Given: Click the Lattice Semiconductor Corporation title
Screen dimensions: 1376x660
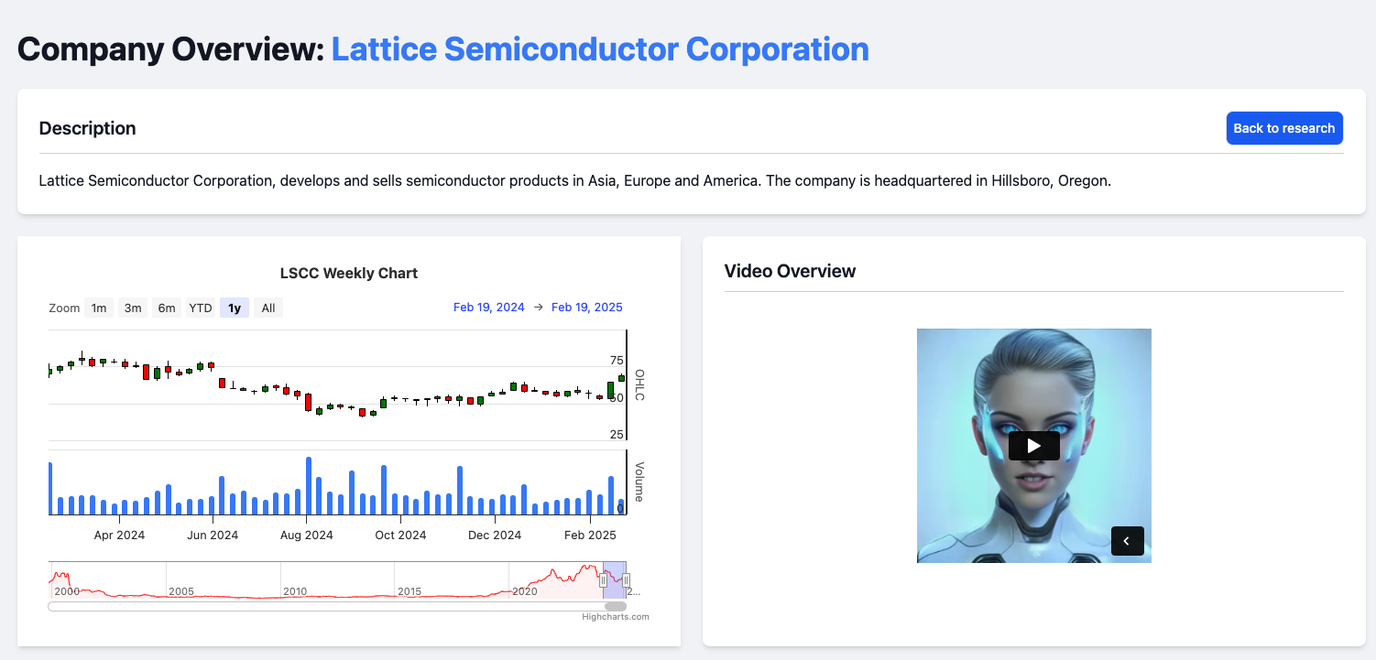Looking at the screenshot, I should pos(600,49).
